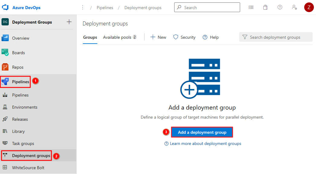Image resolution: width=316 pixels, height=174 pixels.
Task: Click the Overview icon
Action: (x=5, y=38)
